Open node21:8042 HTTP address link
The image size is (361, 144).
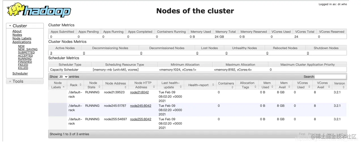pos(139,92)
